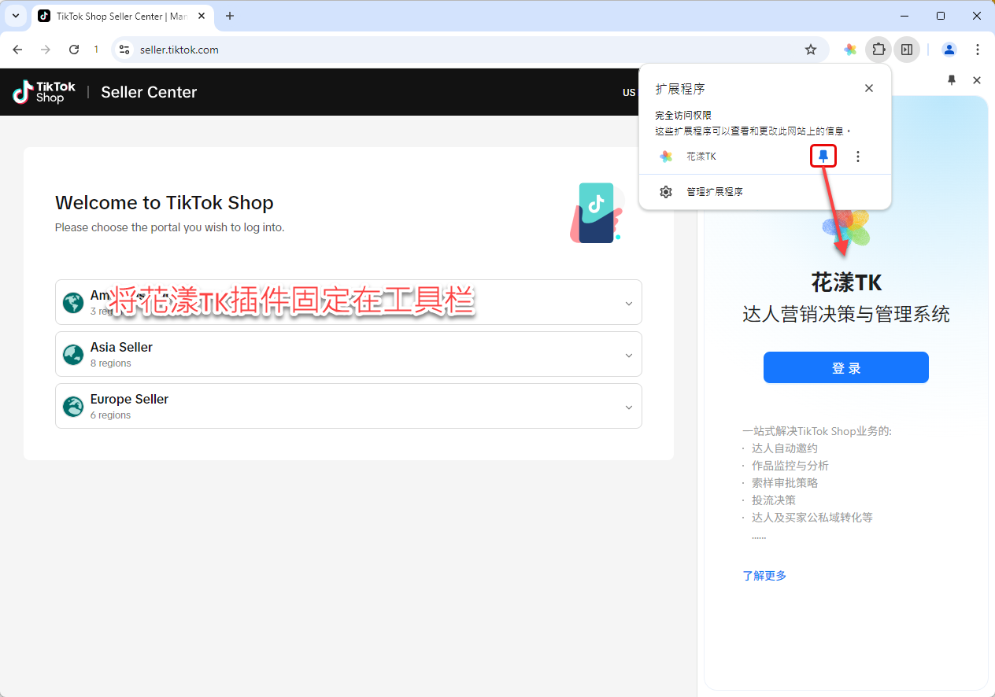Open the tab search dropdown arrow
Viewport: 995px width, 697px height.
point(16,16)
